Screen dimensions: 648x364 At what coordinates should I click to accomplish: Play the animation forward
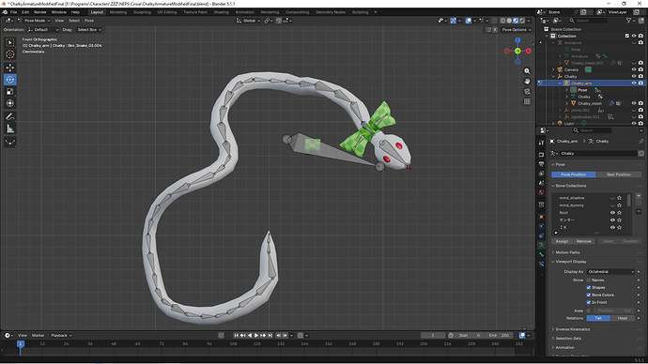[x=256, y=336]
